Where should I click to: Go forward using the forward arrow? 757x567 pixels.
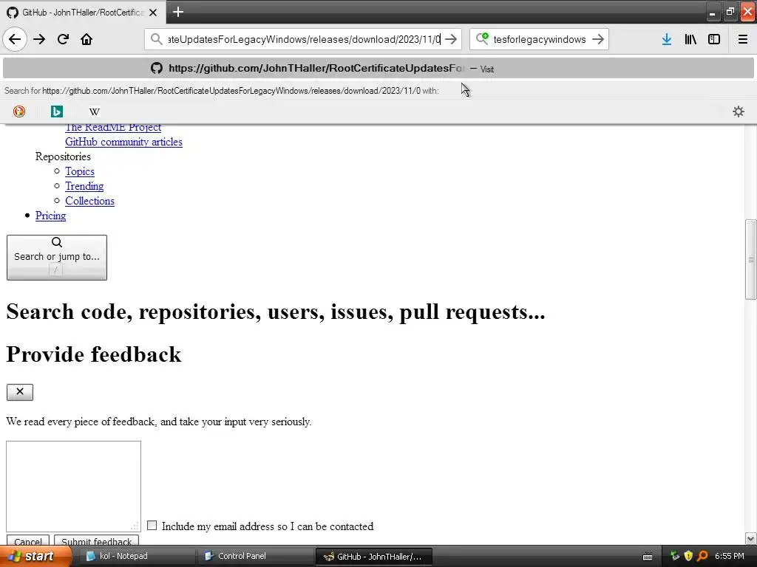[x=39, y=39]
